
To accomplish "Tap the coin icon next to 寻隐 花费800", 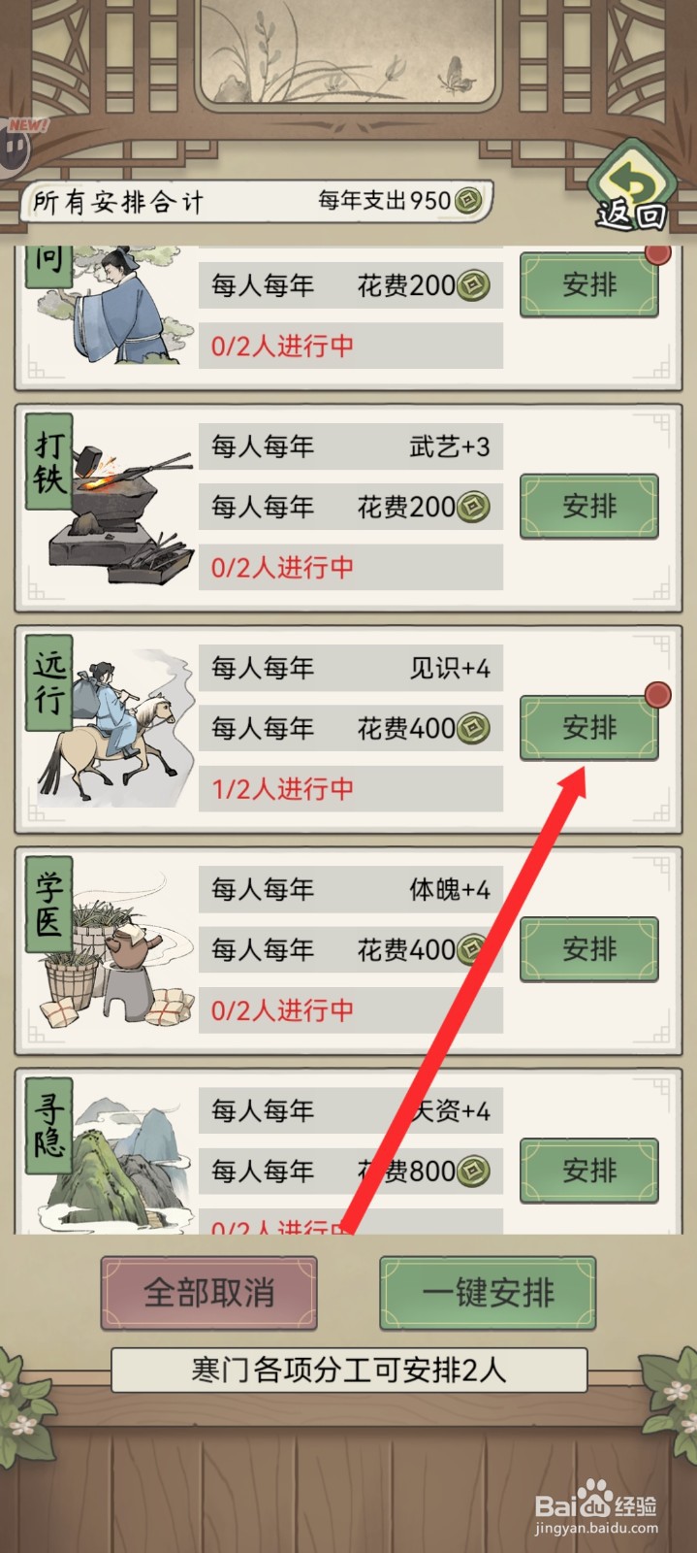I will click(473, 1171).
